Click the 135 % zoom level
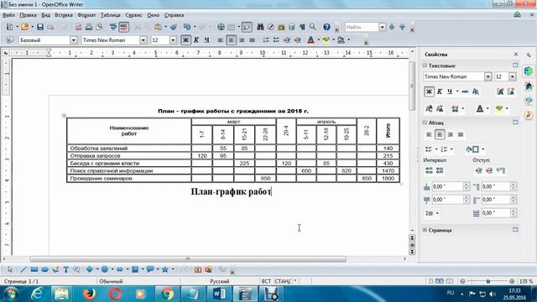537x302 pixels. click(x=526, y=281)
